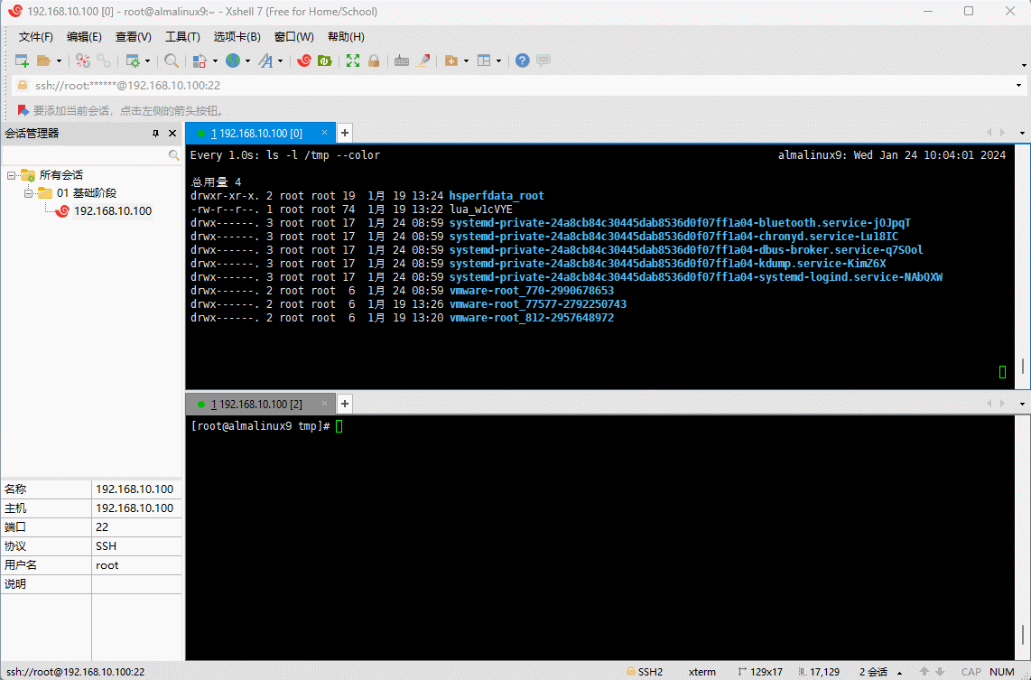Collapse the 01 基础阶段 folder node
This screenshot has height=680, width=1031.
pos(28,193)
